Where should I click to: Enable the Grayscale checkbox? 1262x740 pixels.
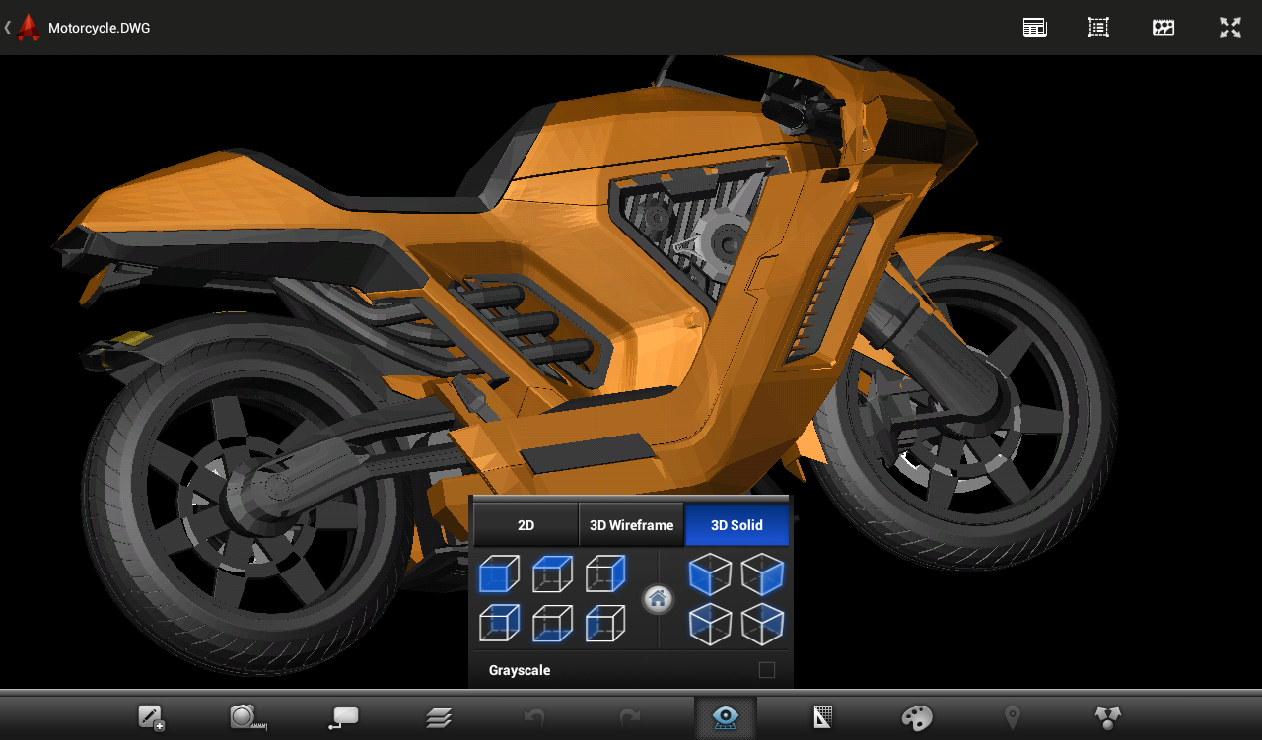pyautogui.click(x=767, y=670)
